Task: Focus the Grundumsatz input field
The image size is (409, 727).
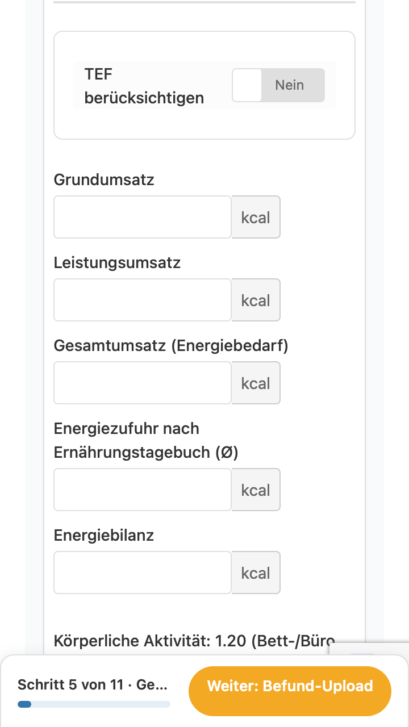Action: [143, 217]
